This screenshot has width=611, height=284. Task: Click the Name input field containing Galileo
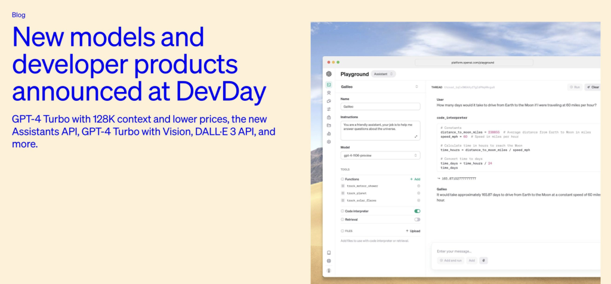point(380,106)
